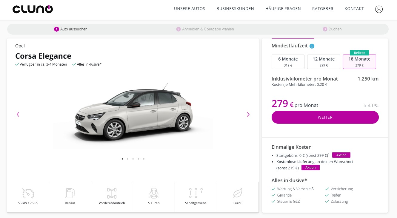The width and height of the screenshot is (397, 218).
Task: Click the fuel pump Benzin icon
Action: [x=70, y=193]
